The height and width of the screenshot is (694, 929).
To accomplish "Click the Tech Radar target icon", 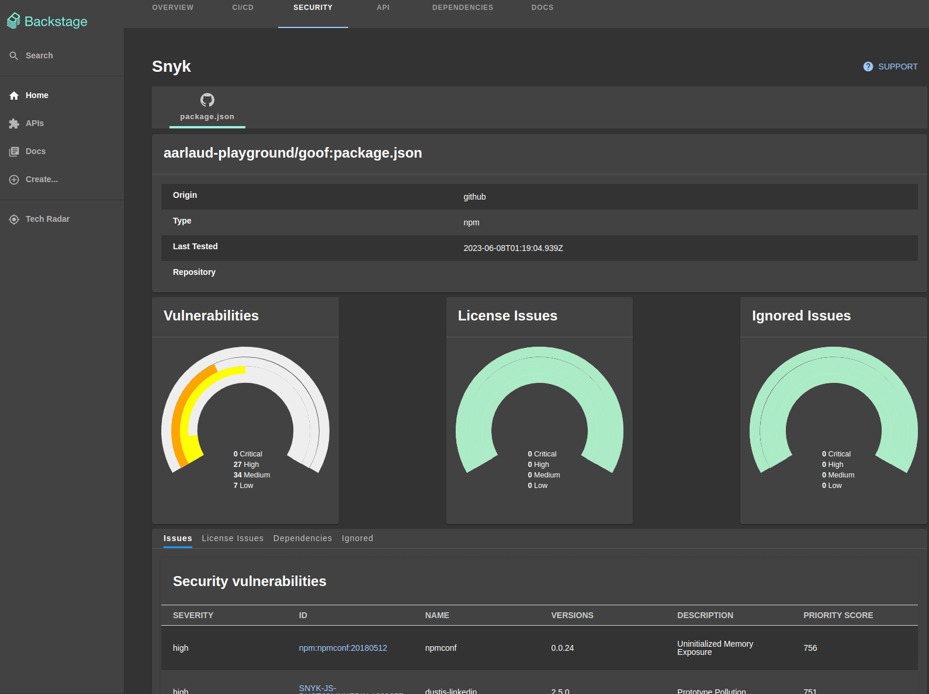I will (14, 219).
